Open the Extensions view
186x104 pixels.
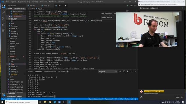pyautogui.click(x=3, y=30)
